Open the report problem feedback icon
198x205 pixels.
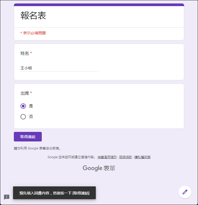point(7,197)
